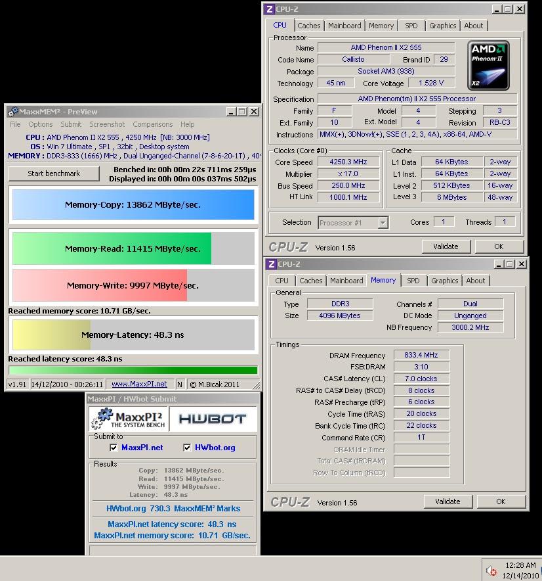Click the green benchmark progress bar
Viewport: 542px width, 581px height.
pos(133,370)
